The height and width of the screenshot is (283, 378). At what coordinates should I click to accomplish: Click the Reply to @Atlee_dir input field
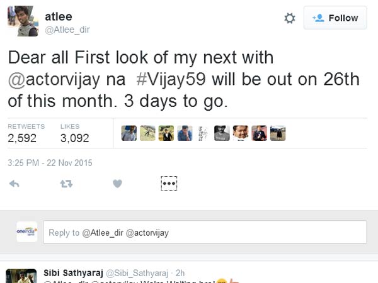pyautogui.click(x=205, y=233)
